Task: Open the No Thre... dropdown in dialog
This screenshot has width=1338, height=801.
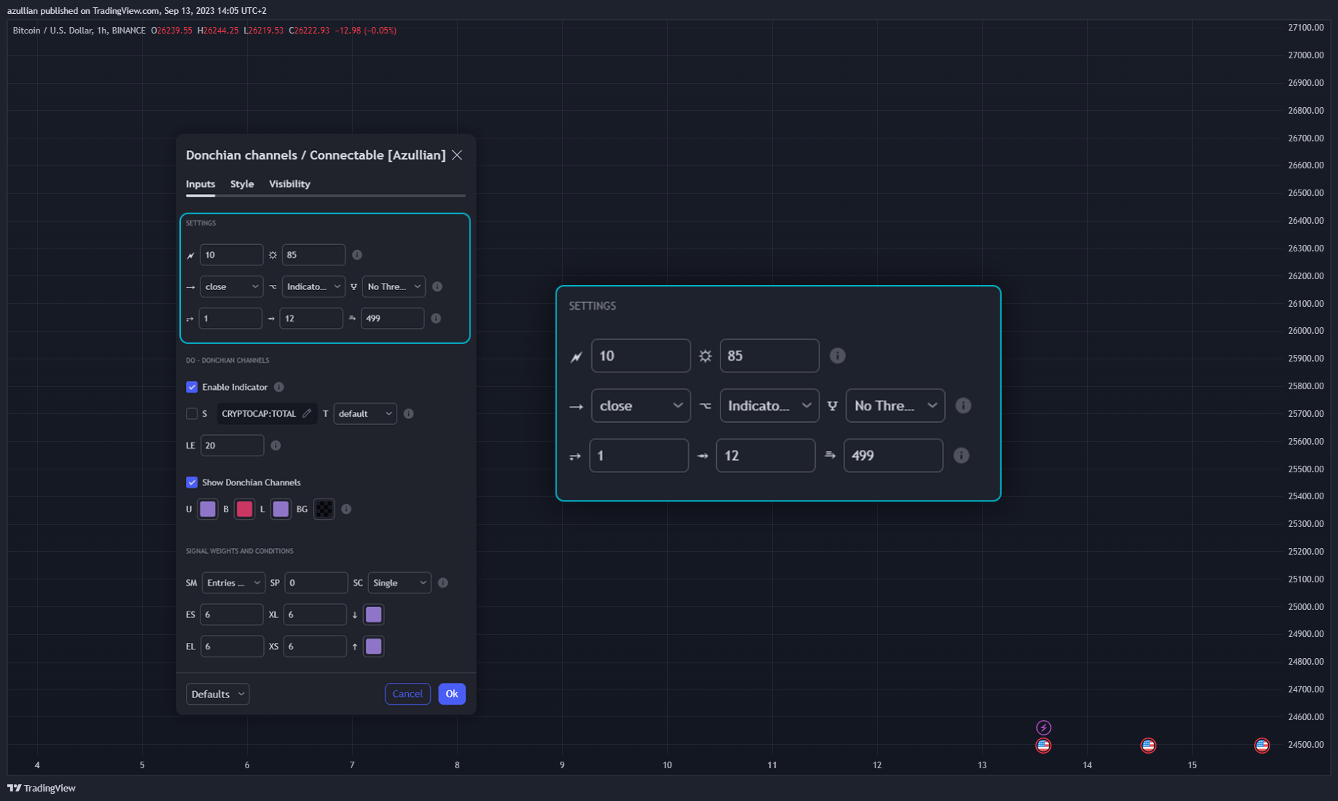Action: [394, 286]
